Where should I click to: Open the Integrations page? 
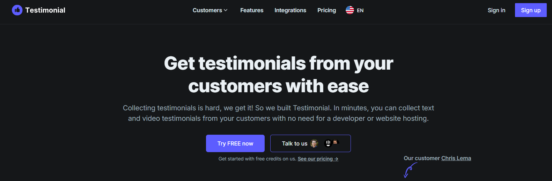pos(290,10)
